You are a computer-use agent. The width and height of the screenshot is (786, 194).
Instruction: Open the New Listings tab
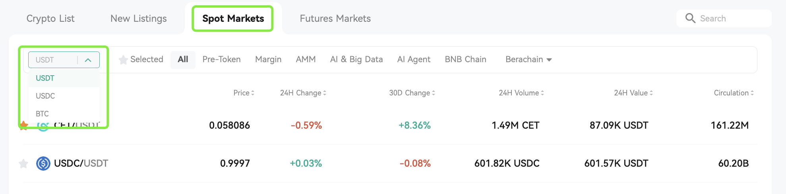[x=138, y=19]
